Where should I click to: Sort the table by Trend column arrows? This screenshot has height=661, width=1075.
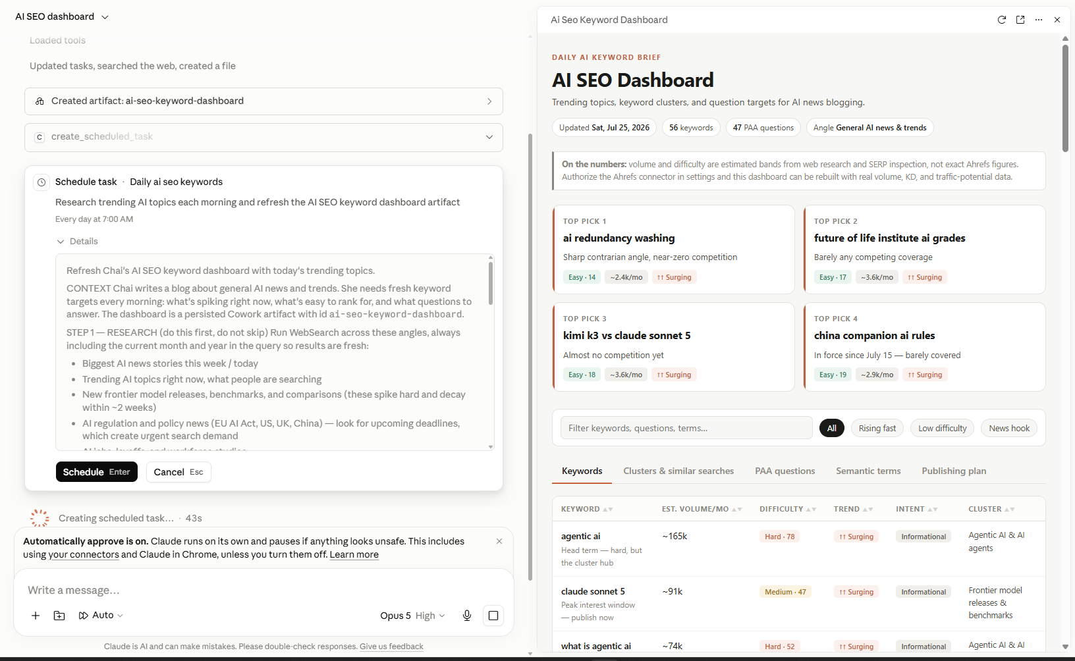[868, 510]
